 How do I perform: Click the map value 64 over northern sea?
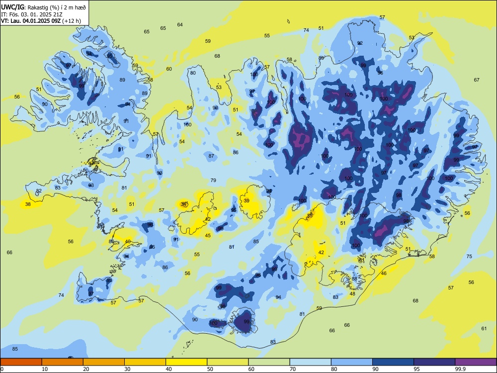coord(180,25)
